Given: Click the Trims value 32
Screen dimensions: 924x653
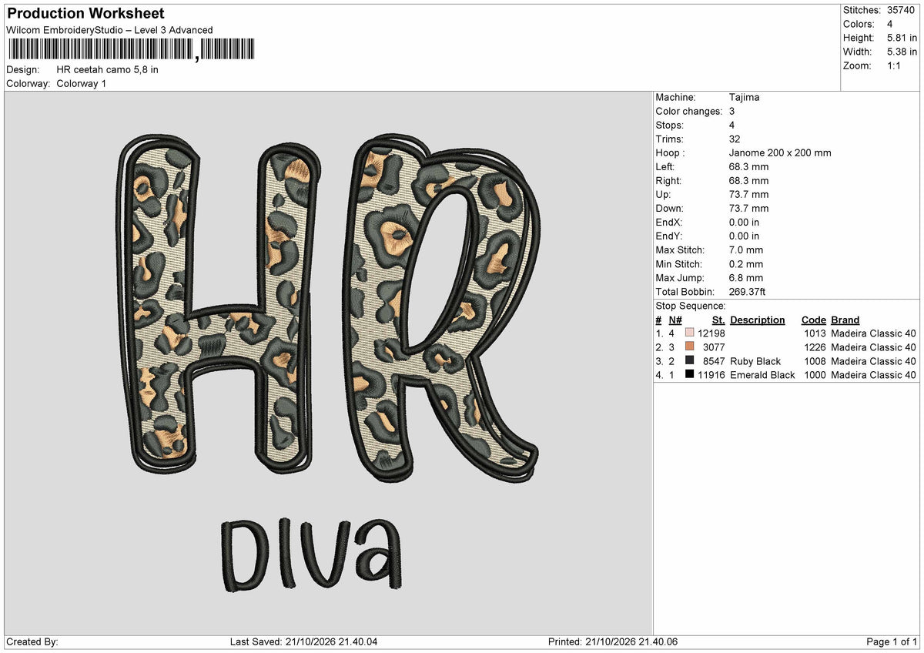Looking at the screenshot, I should pos(735,139).
